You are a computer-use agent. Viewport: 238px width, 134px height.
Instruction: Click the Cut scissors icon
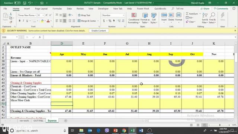(x=11, y=14)
